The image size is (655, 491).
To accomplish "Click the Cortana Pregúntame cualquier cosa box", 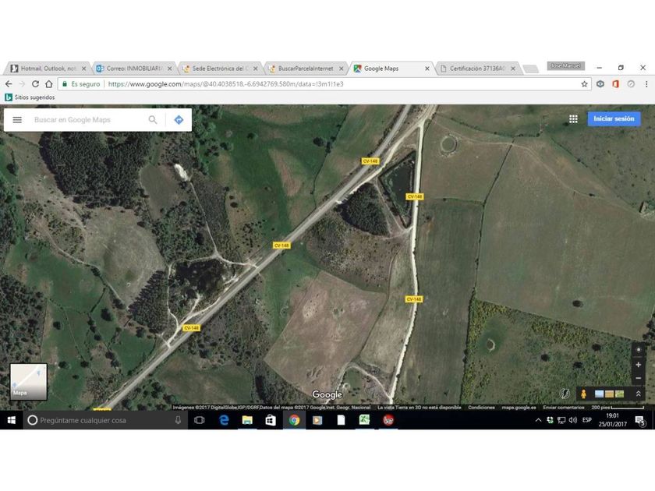I will 104,420.
